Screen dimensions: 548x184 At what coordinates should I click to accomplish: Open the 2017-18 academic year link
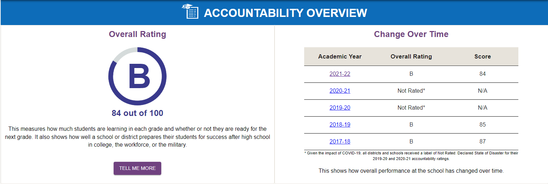[340, 142]
